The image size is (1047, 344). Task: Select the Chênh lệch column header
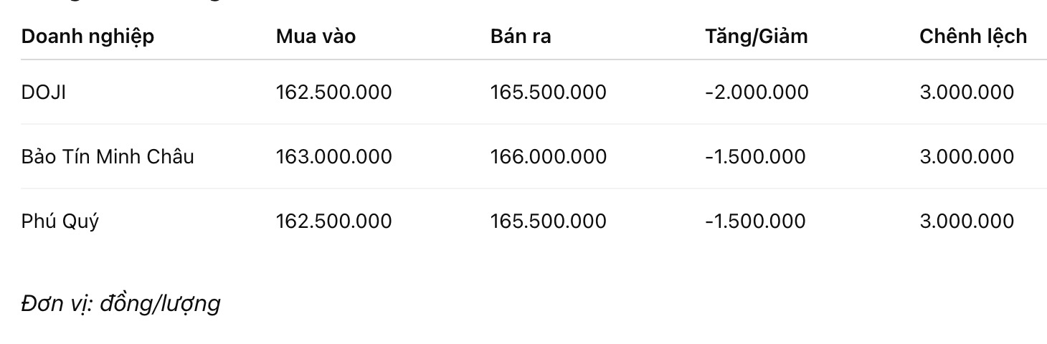pos(972,36)
